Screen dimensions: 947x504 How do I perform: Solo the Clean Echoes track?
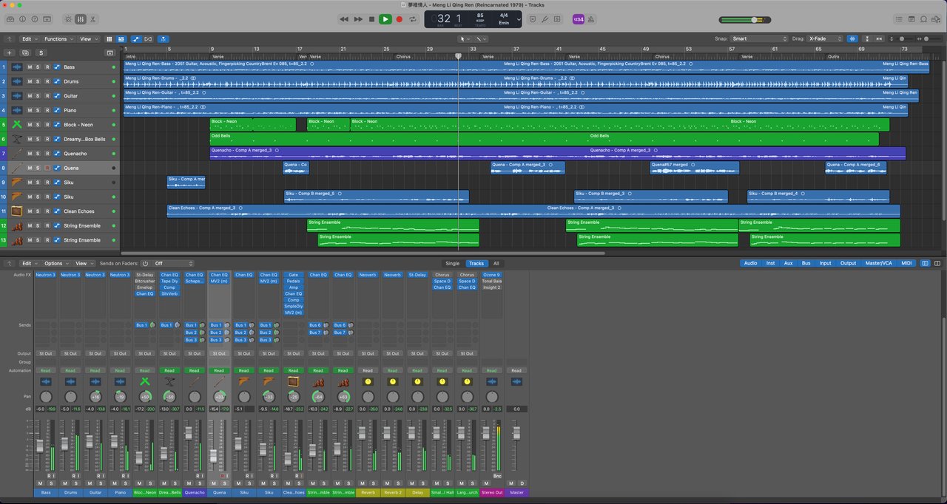(39, 211)
